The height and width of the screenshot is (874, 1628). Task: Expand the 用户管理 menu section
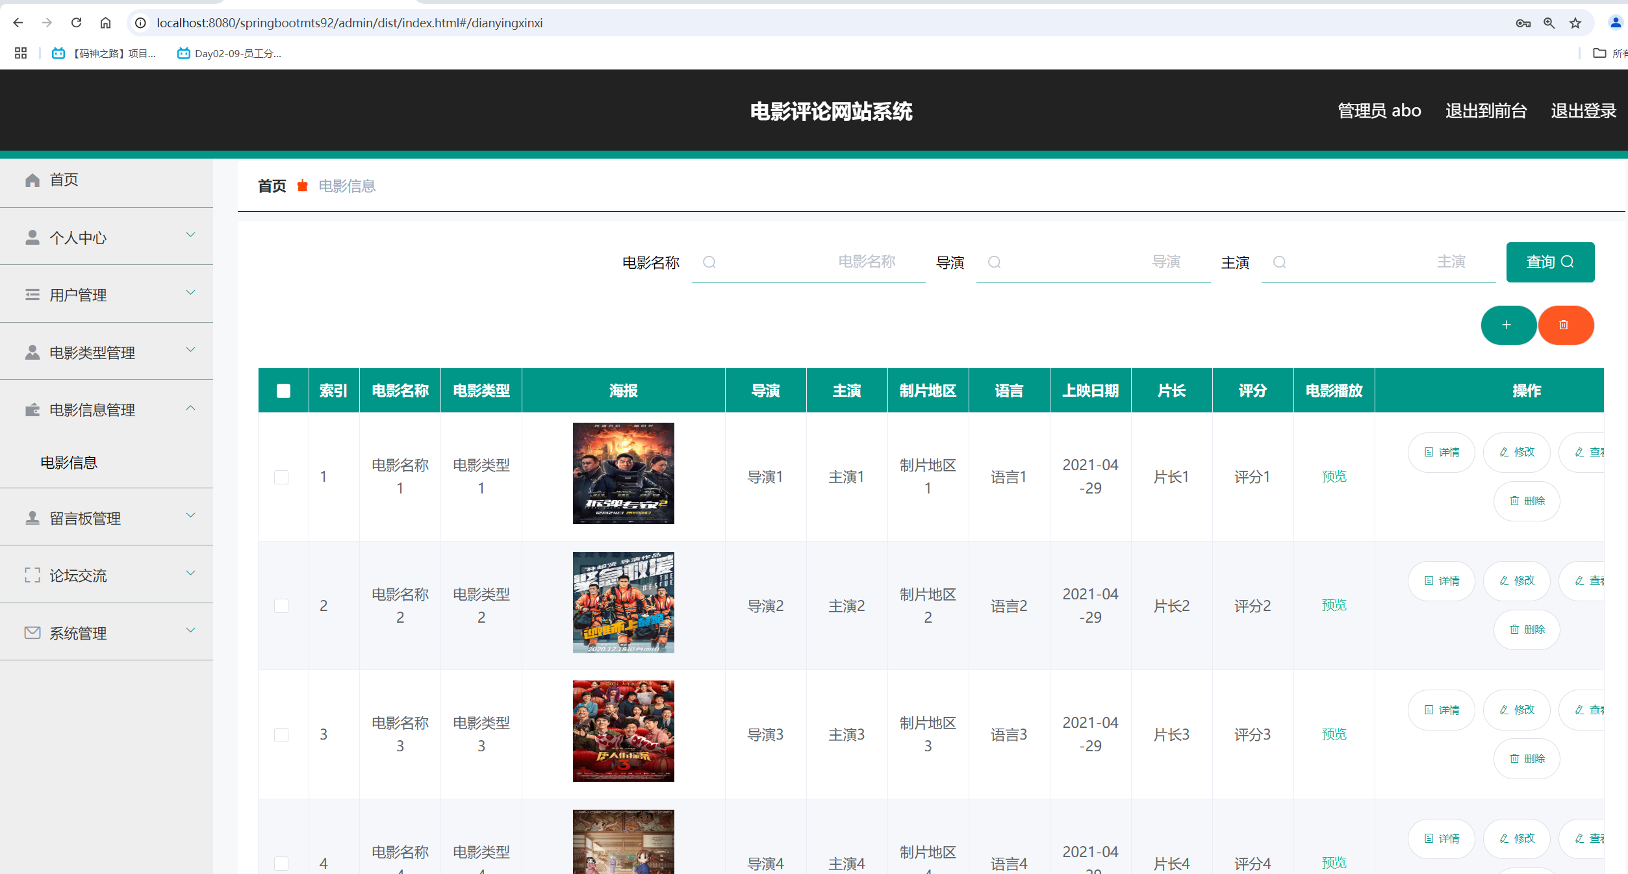190,292
